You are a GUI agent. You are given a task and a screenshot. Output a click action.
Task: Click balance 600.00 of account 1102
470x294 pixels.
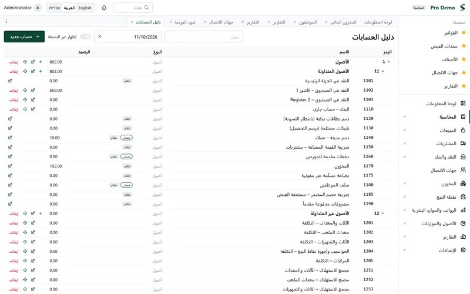(56, 91)
